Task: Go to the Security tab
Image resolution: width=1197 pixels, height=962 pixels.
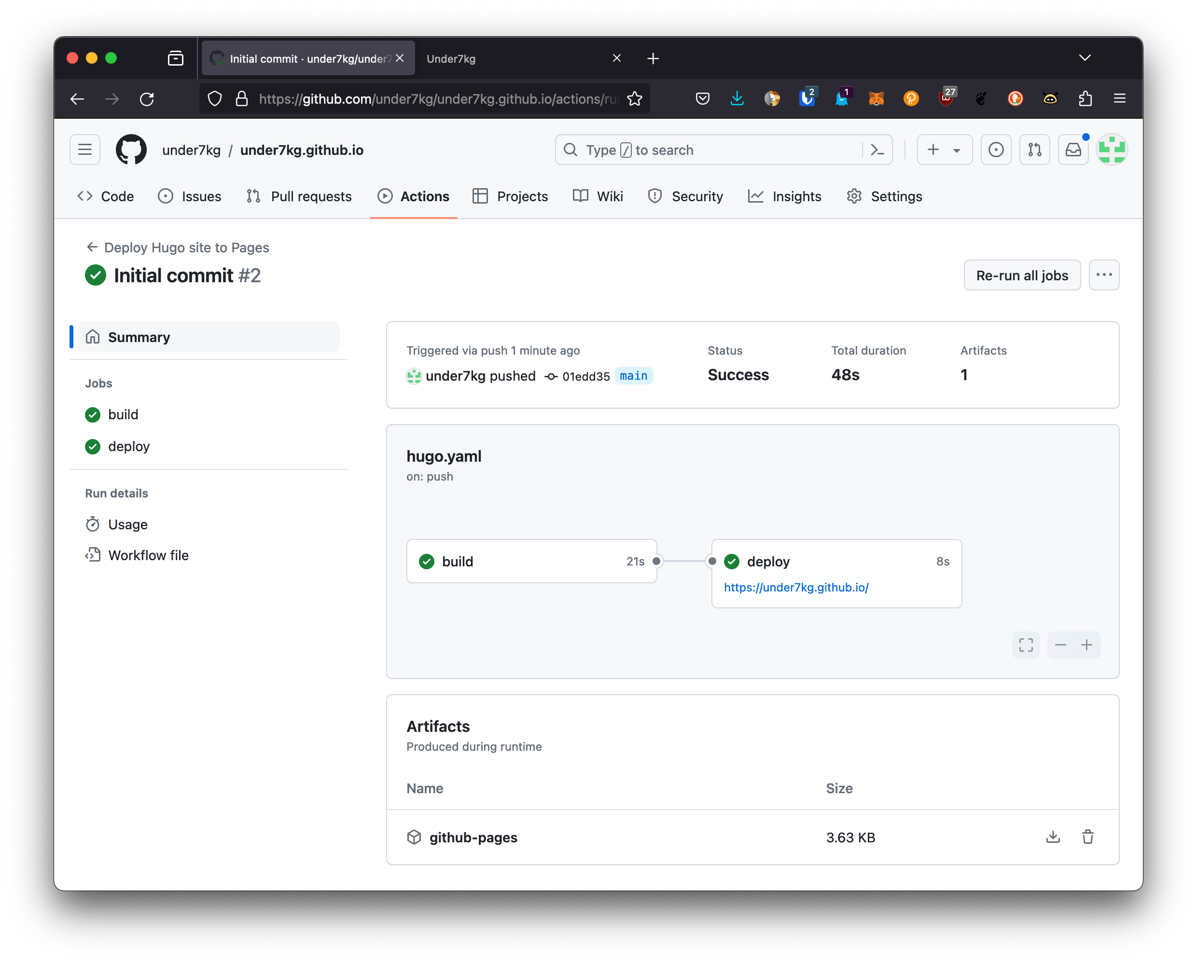Action: [686, 196]
